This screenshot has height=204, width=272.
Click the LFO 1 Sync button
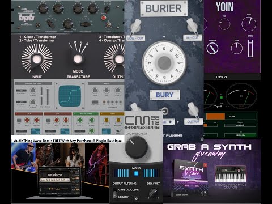[19, 120]
